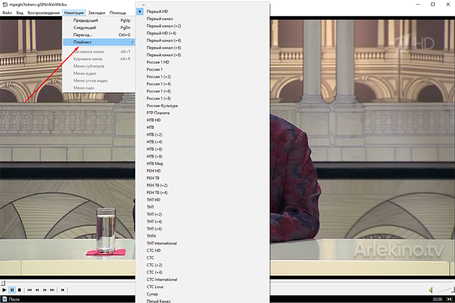Select ТНТ (+4) entry
Screen dimensions: 455x303
pyautogui.click(x=202, y=222)
